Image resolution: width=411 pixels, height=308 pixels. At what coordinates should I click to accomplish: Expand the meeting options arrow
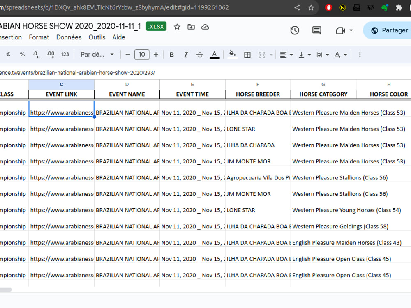(x=351, y=30)
